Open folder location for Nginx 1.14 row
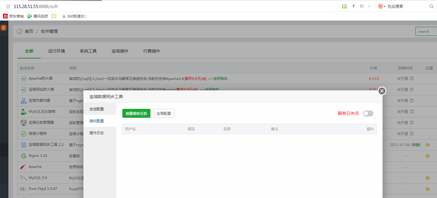Image resolution: width=437 pixels, height=198 pixels. [x=428, y=156]
